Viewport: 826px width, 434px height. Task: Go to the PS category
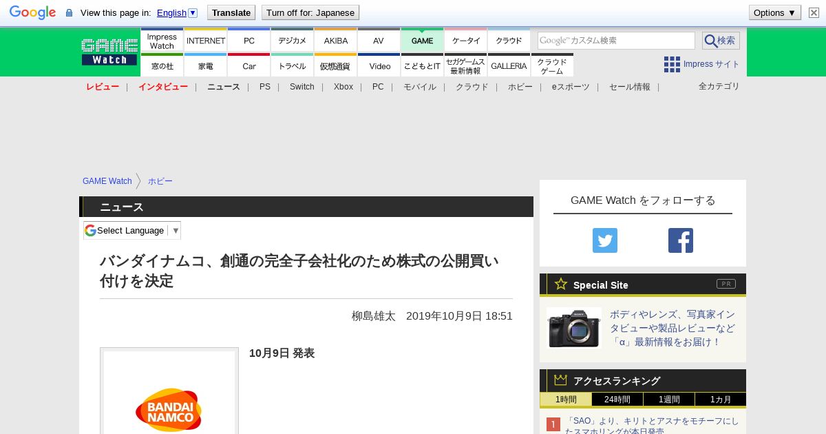click(265, 87)
